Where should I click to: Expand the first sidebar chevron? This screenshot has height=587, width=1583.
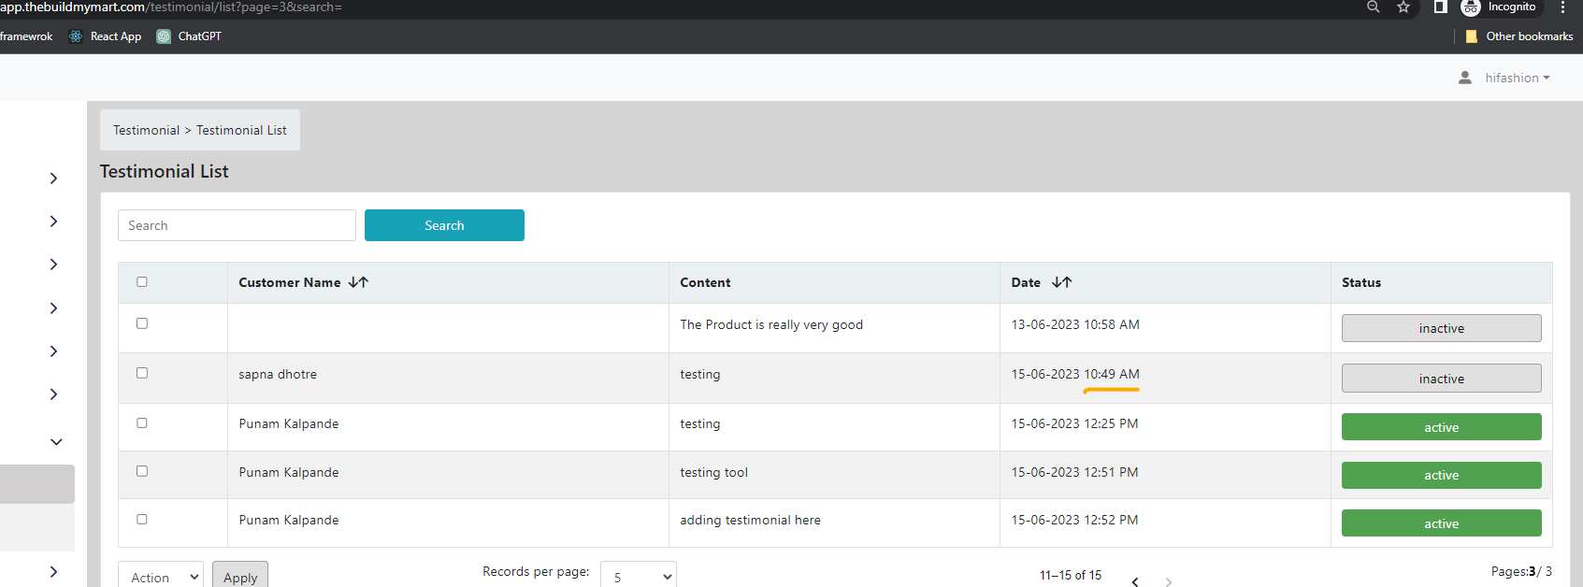(53, 179)
